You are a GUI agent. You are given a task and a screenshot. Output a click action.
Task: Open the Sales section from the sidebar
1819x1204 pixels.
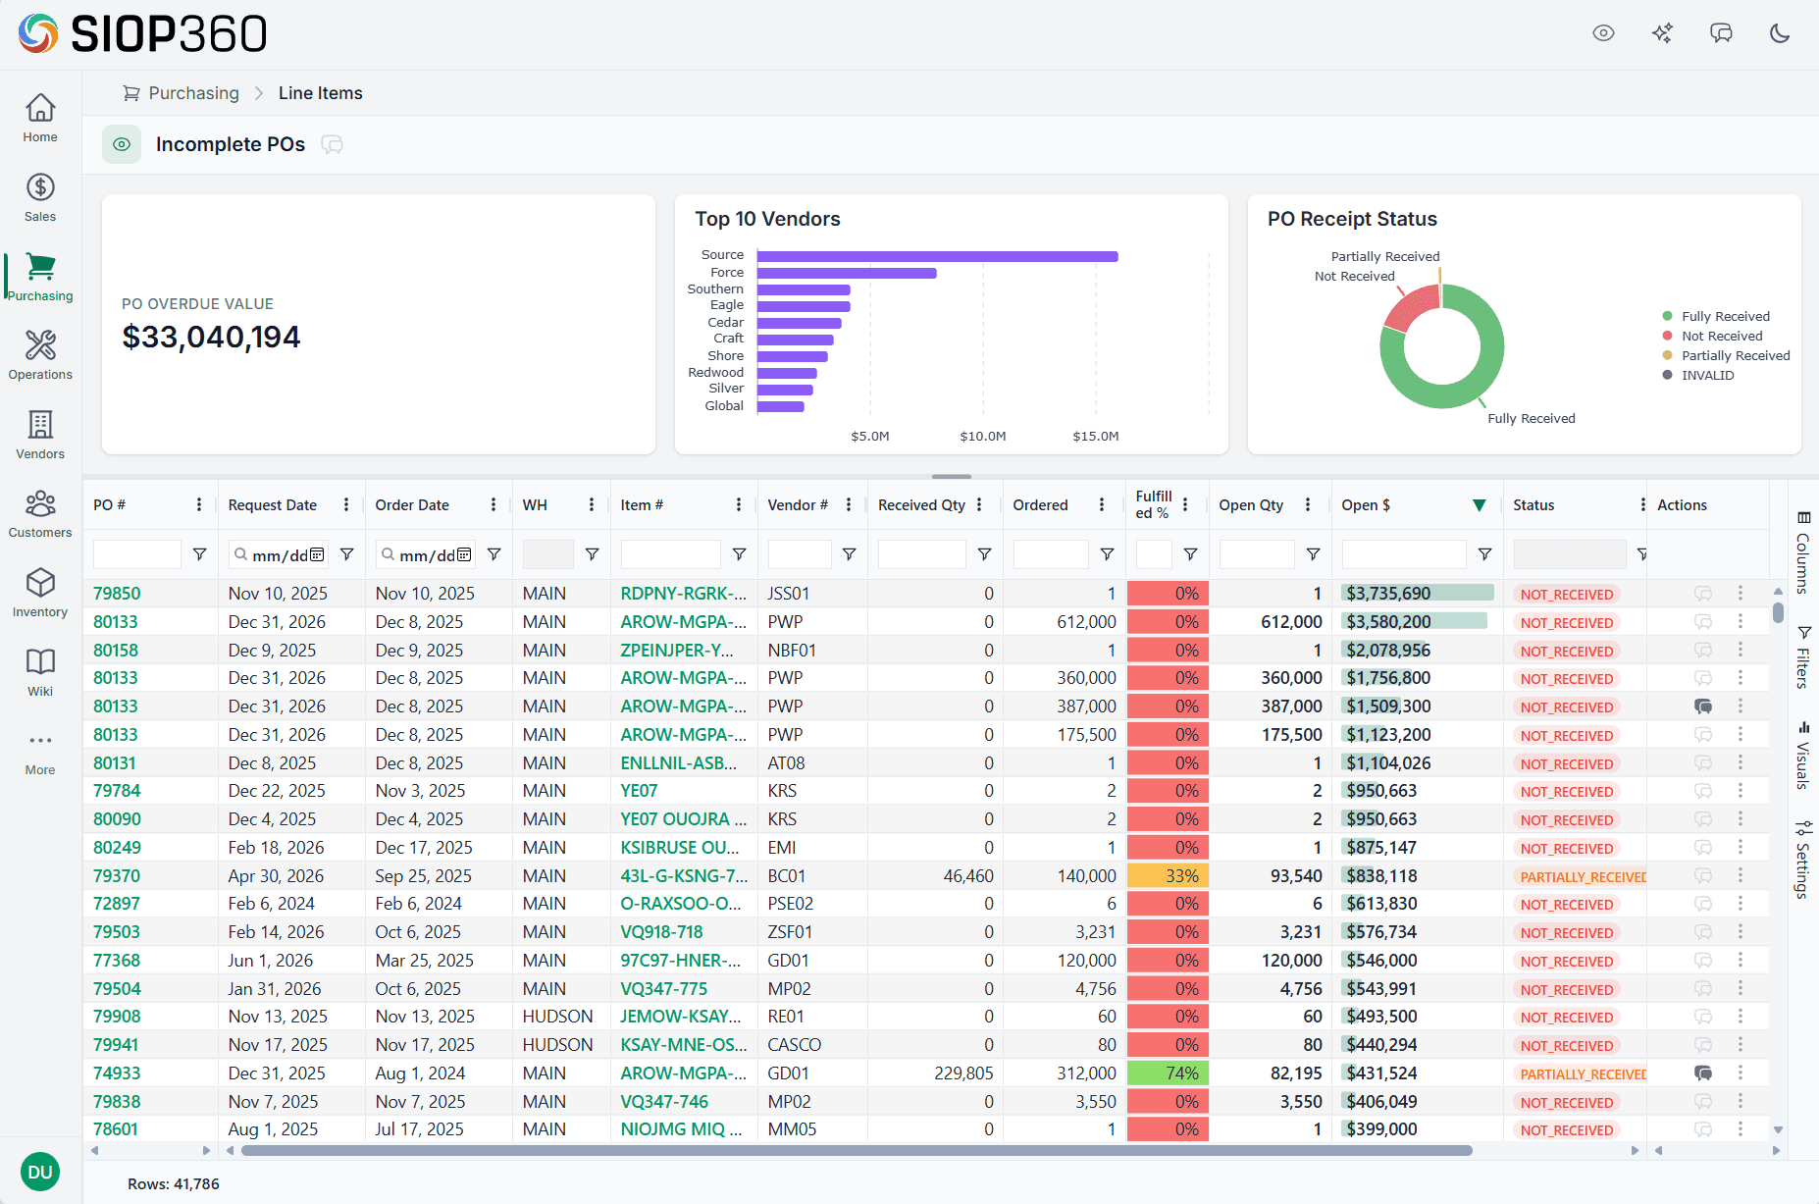39,195
